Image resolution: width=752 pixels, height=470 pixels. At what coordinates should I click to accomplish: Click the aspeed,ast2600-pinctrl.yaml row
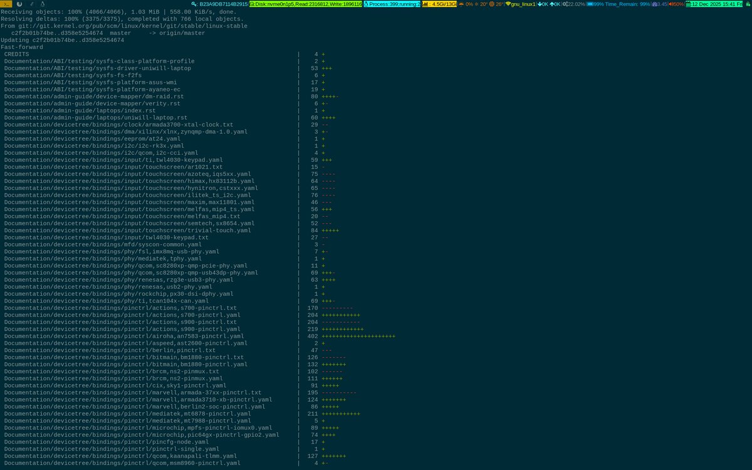click(x=165, y=343)
